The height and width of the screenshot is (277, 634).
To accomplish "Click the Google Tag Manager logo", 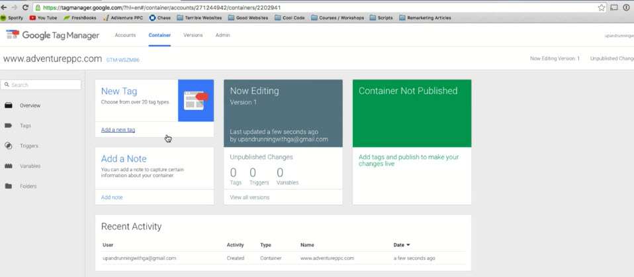I will pyautogui.click(x=13, y=35).
